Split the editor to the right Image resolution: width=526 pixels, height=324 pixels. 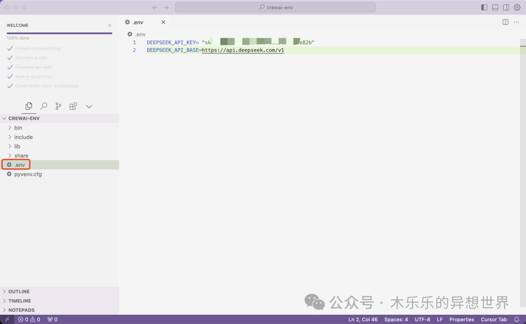click(506, 22)
